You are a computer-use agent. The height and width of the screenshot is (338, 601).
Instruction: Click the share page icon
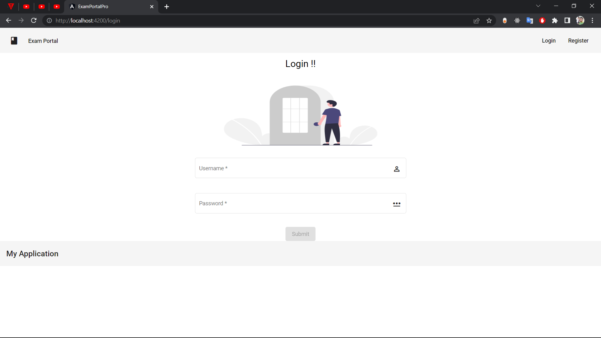pyautogui.click(x=476, y=21)
